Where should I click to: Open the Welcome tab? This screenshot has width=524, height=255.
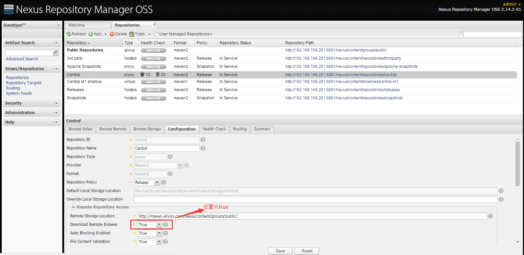pyautogui.click(x=88, y=25)
